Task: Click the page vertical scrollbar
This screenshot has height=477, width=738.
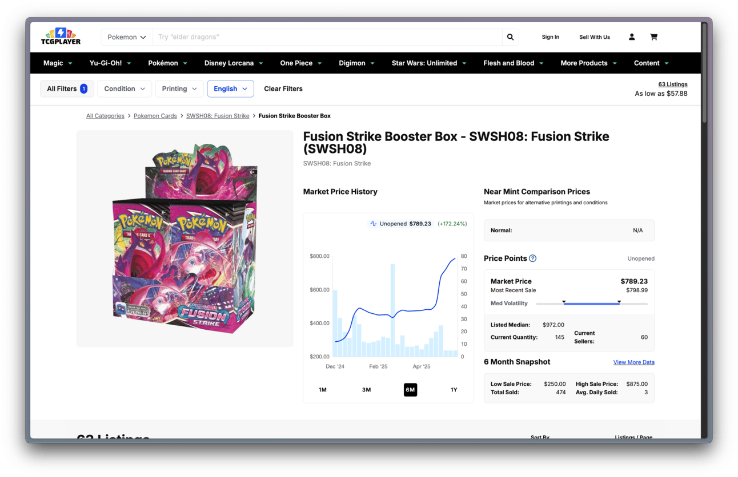Action: (704, 74)
